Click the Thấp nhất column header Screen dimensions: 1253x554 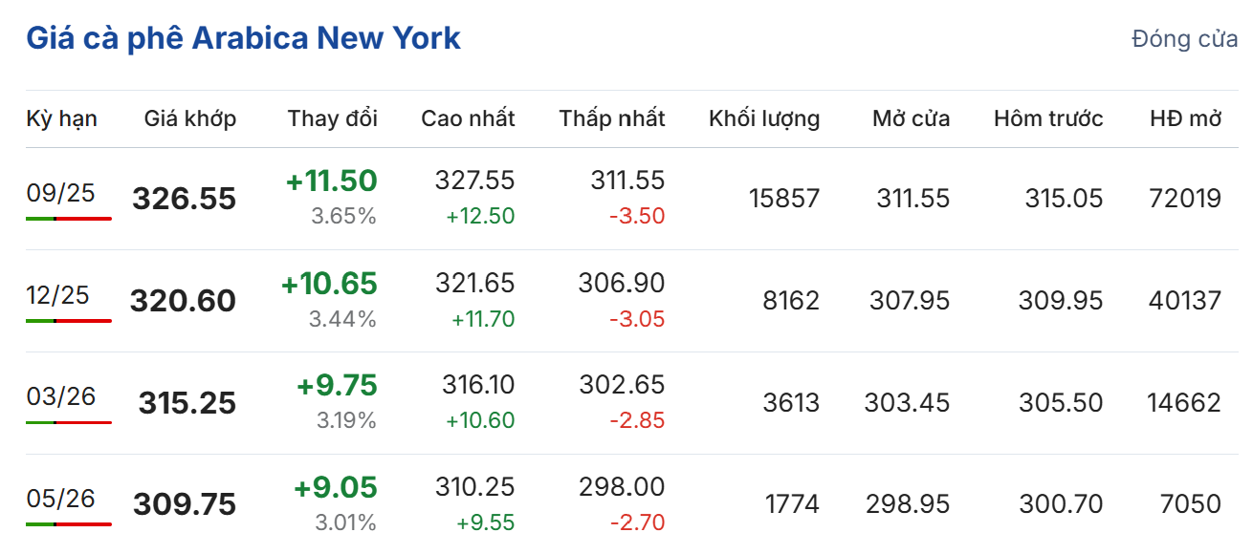point(612,118)
